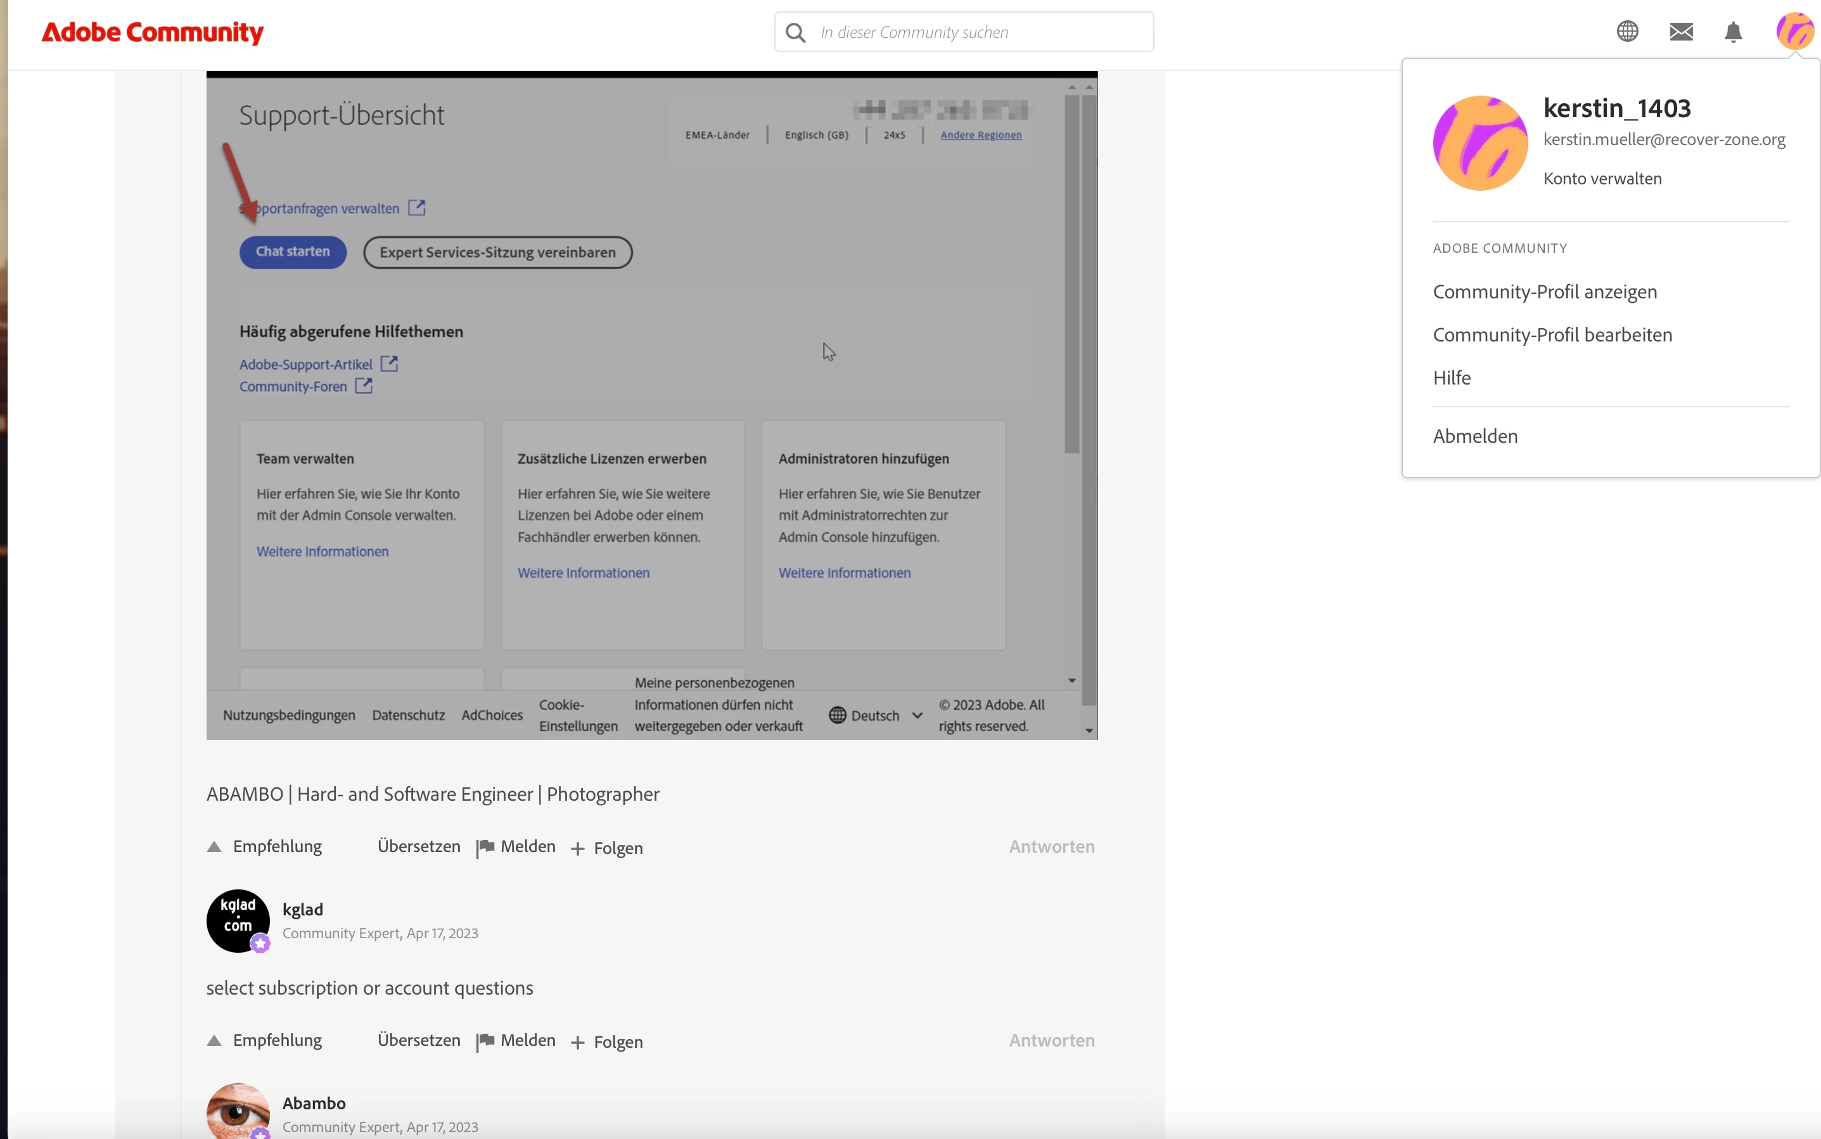The width and height of the screenshot is (1821, 1139).
Task: Type in the Community search field
Action: (980, 32)
